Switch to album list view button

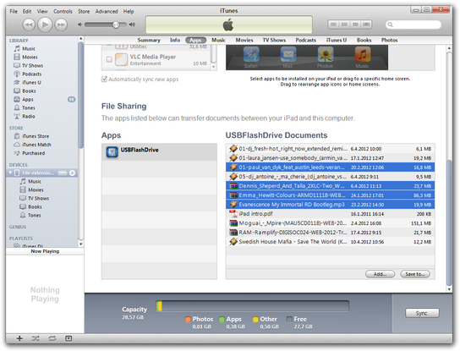344,25
